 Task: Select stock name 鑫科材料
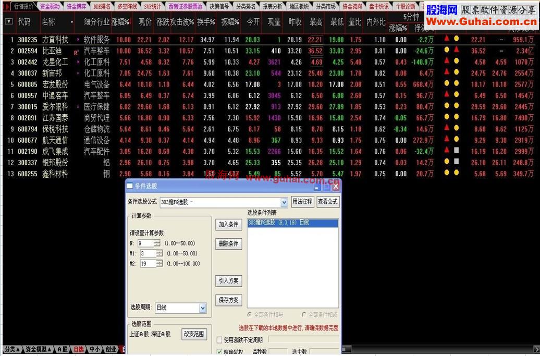pyautogui.click(x=55, y=174)
